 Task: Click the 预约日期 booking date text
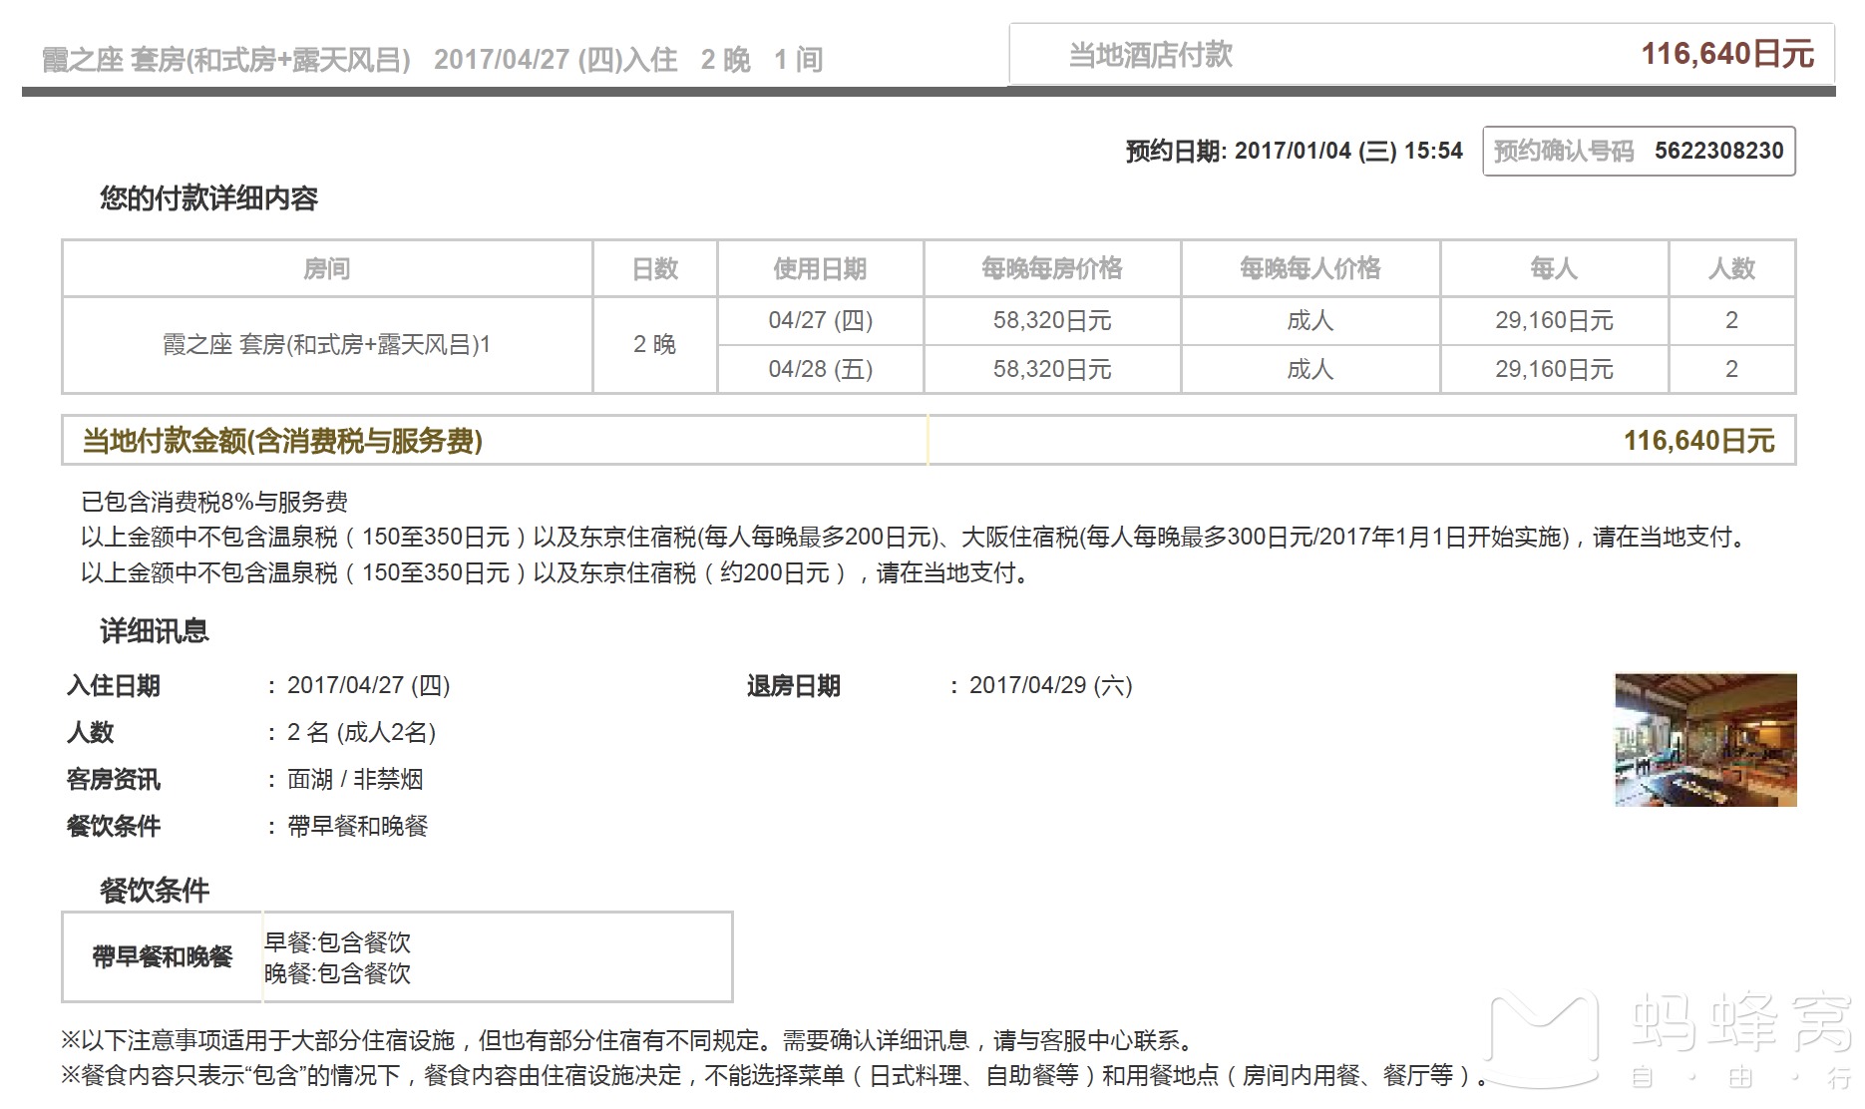(x=1294, y=151)
